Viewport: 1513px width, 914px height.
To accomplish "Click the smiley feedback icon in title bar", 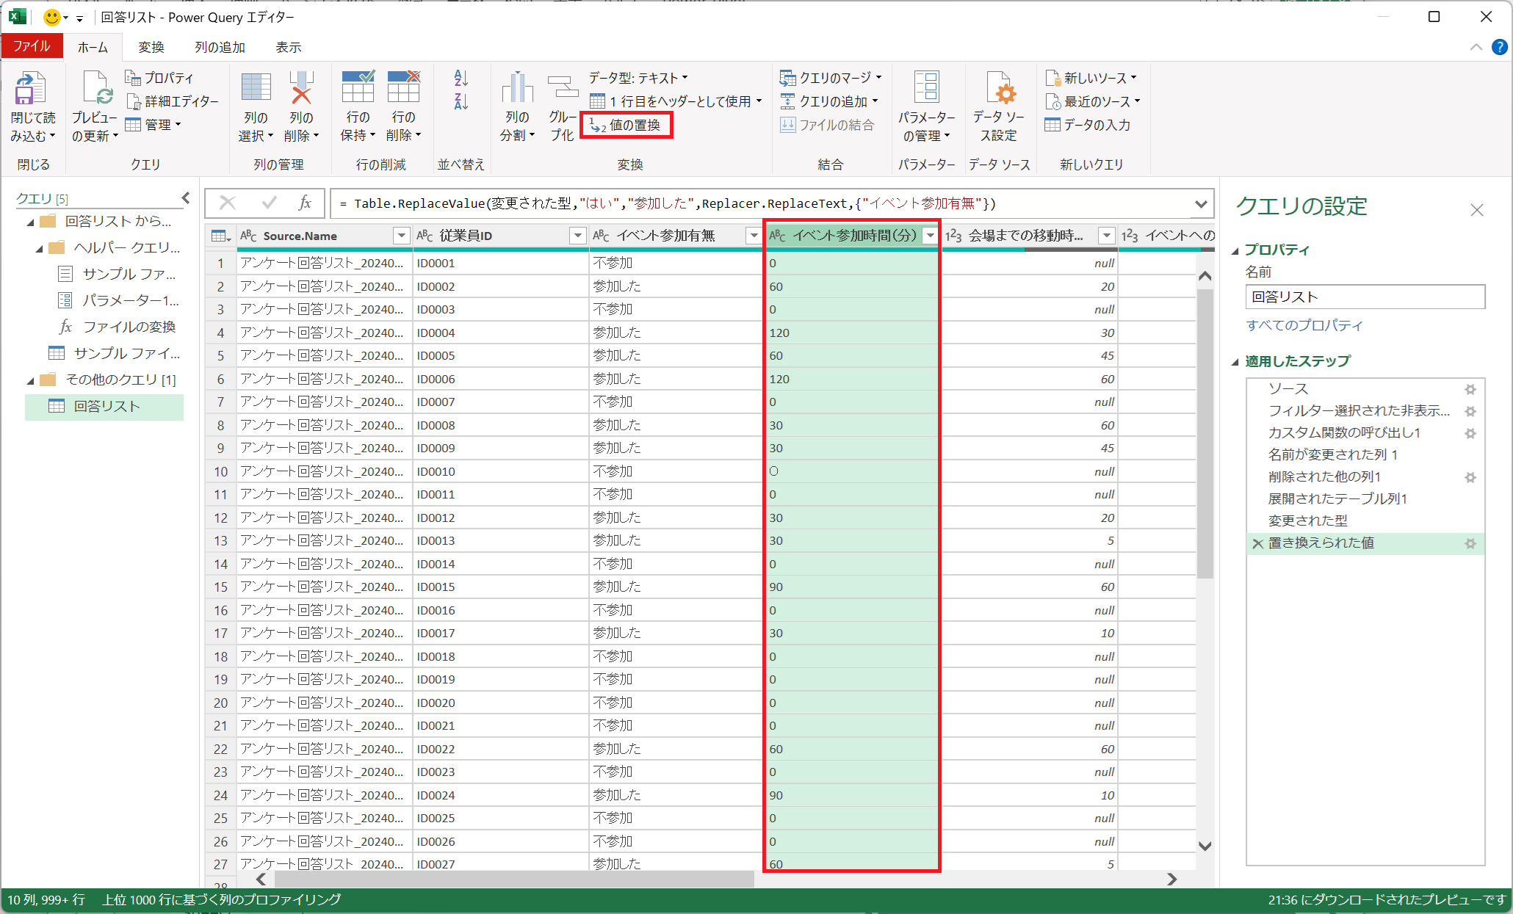I will point(52,17).
